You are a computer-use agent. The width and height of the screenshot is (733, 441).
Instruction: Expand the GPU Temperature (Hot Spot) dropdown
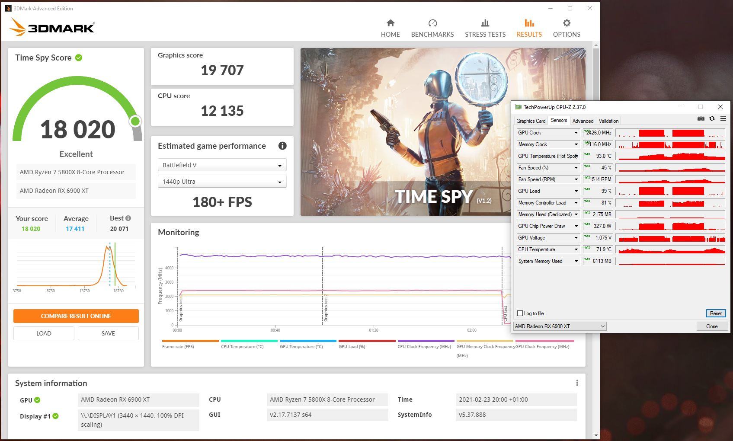coord(576,156)
